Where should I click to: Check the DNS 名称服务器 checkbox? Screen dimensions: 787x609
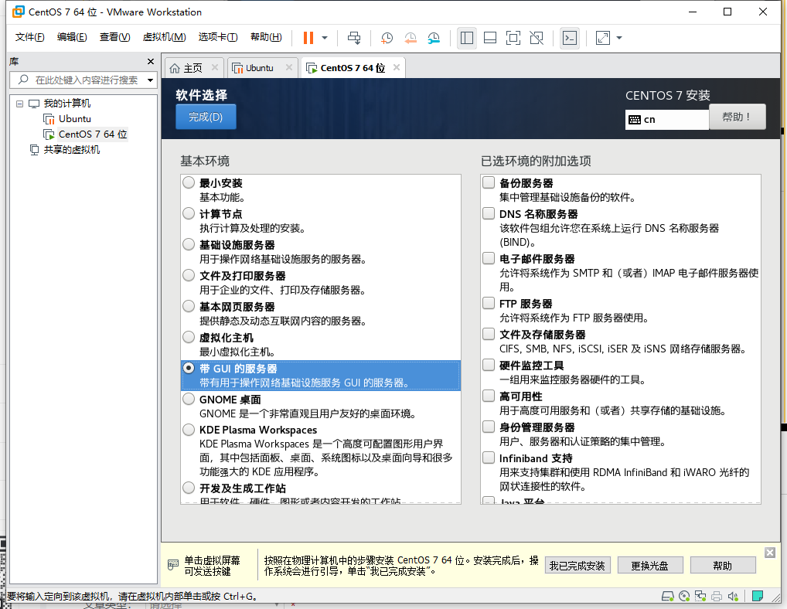(489, 214)
